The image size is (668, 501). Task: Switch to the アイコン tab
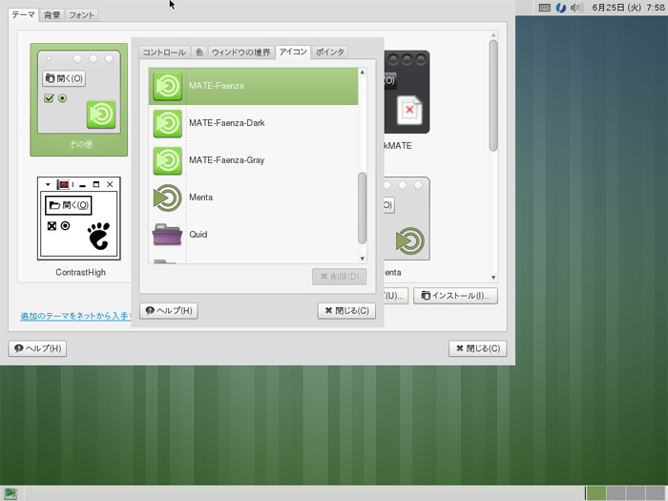(x=293, y=52)
